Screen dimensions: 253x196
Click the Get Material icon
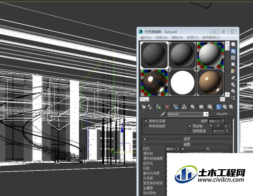tap(144, 107)
